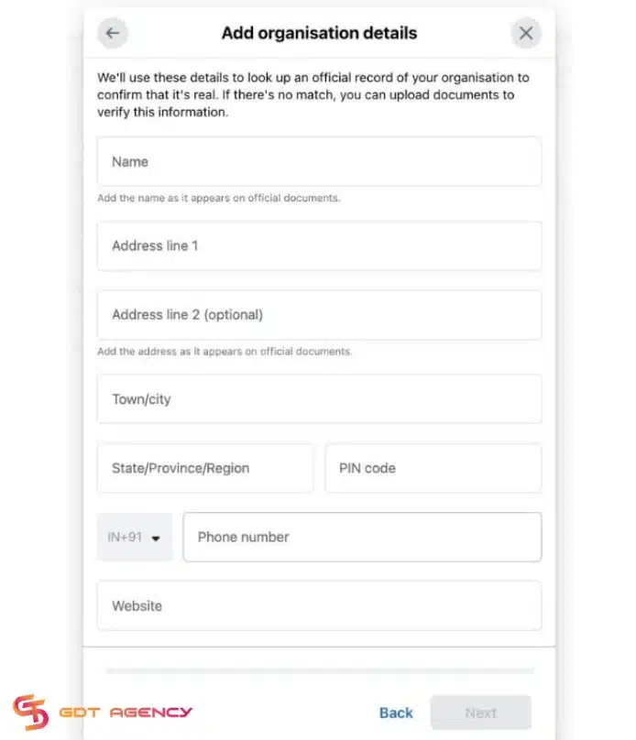
Task: Click the Name input field
Action: [319, 161]
